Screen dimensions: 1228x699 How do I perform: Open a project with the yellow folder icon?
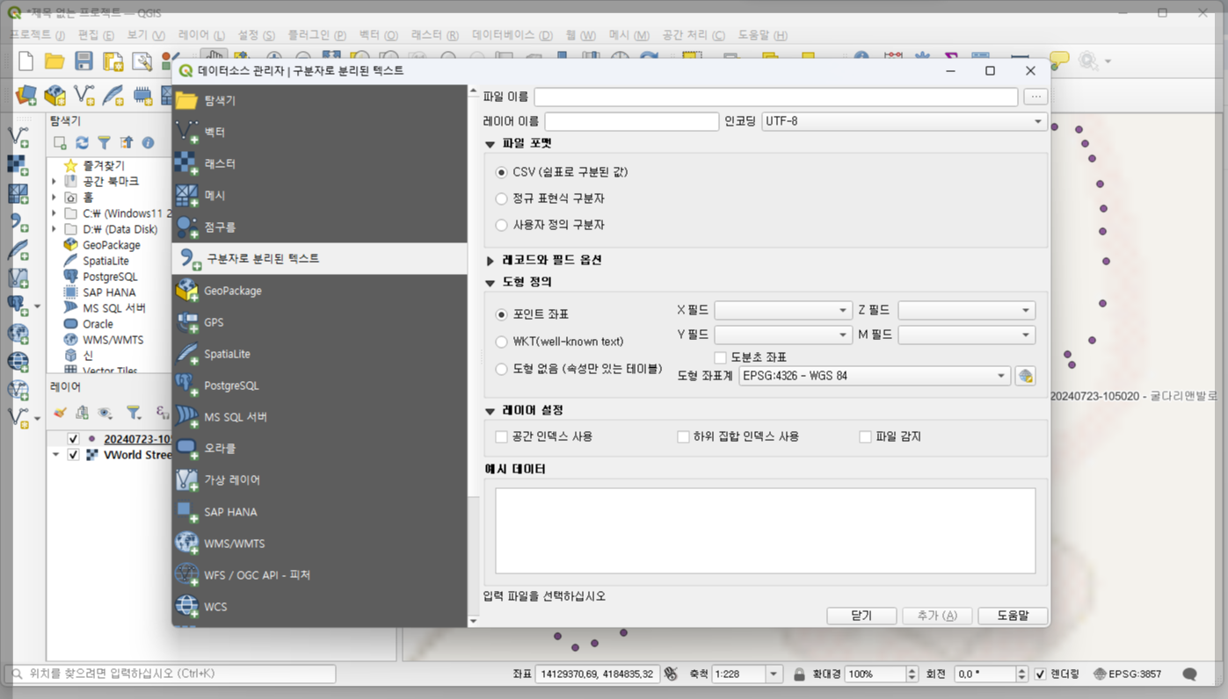point(54,61)
